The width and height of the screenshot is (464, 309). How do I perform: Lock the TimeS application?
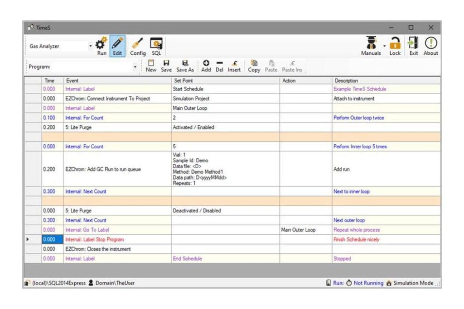(x=395, y=45)
